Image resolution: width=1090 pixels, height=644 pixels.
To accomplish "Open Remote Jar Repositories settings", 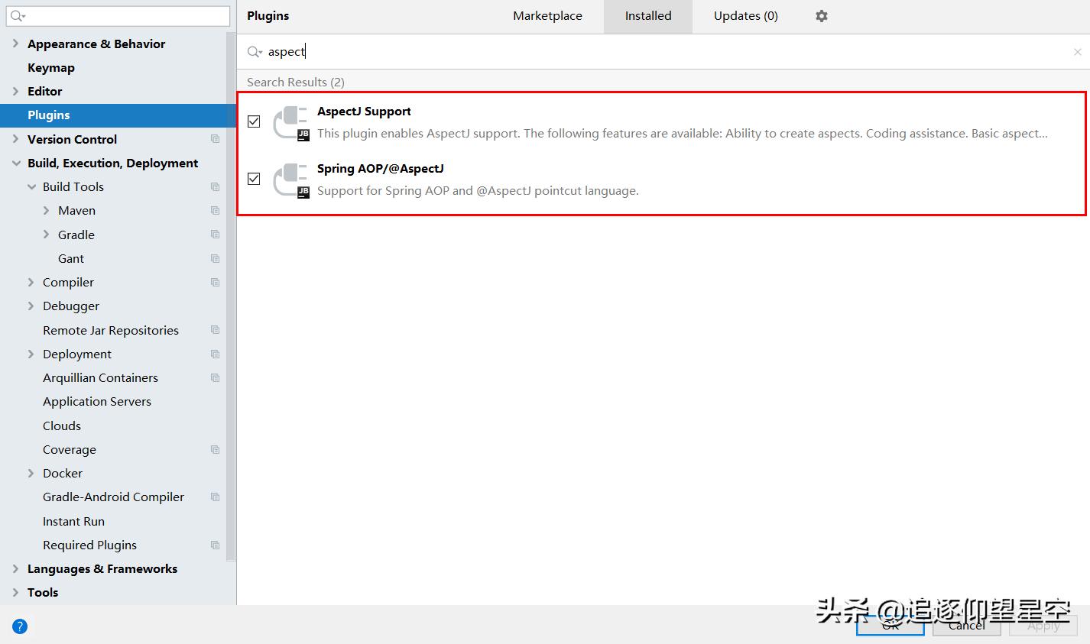I will point(111,330).
